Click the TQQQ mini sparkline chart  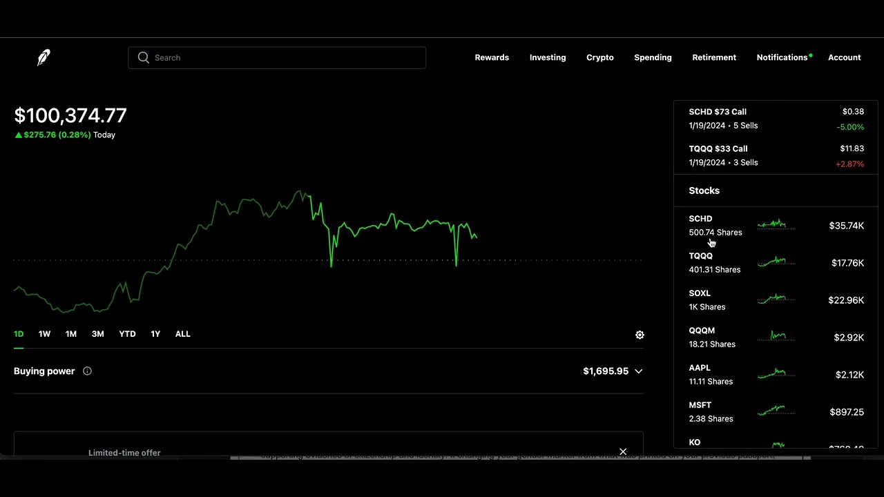pos(776,262)
